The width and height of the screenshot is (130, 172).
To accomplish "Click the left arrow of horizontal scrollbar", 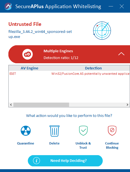I will 11,105.
